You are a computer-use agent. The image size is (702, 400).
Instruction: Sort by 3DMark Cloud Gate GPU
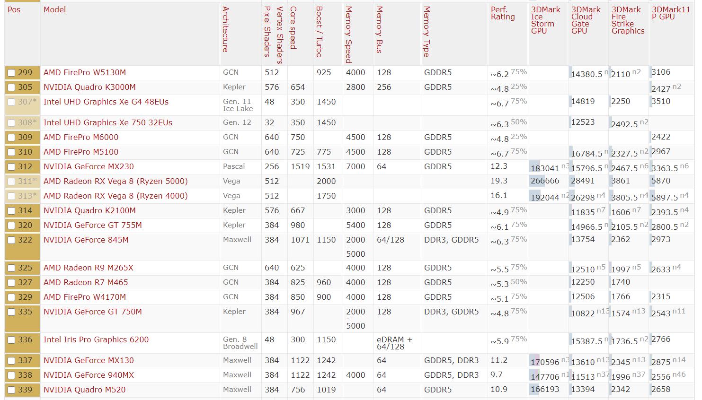click(586, 20)
